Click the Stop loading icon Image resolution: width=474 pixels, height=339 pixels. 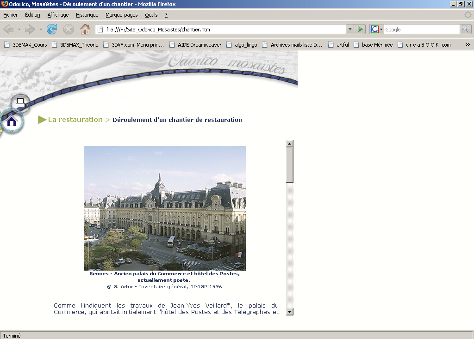pyautogui.click(x=69, y=29)
